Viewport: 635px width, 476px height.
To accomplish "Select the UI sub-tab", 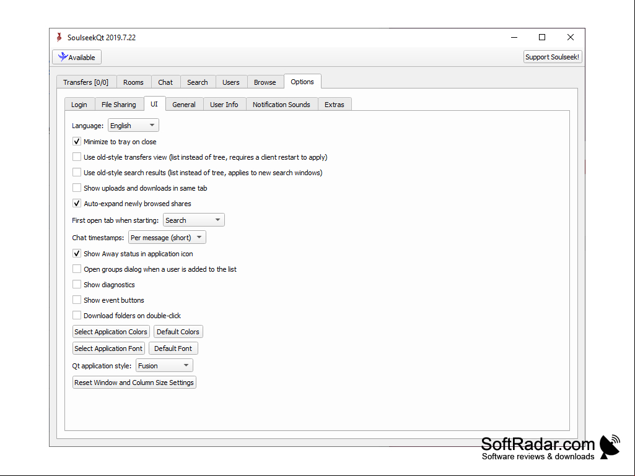I will (154, 104).
